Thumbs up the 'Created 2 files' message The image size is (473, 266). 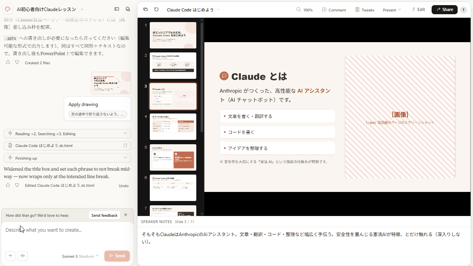tap(8, 62)
